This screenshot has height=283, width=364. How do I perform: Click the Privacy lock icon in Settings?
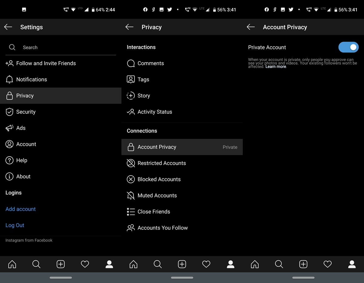click(9, 96)
